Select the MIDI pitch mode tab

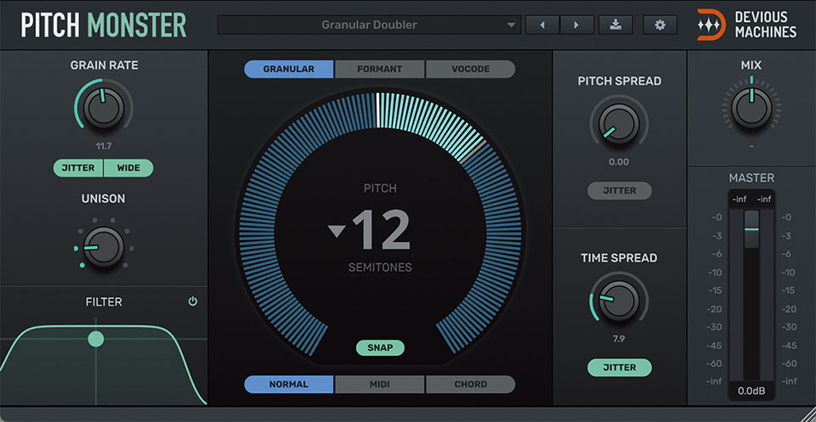(x=380, y=385)
